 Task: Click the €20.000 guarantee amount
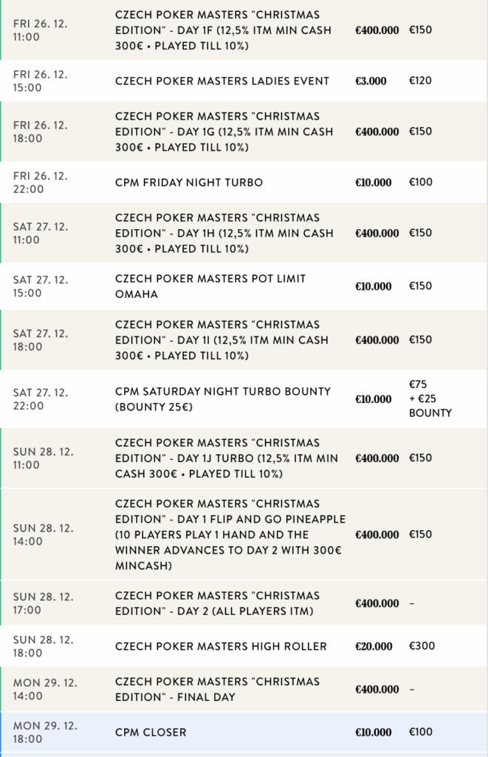tap(374, 646)
